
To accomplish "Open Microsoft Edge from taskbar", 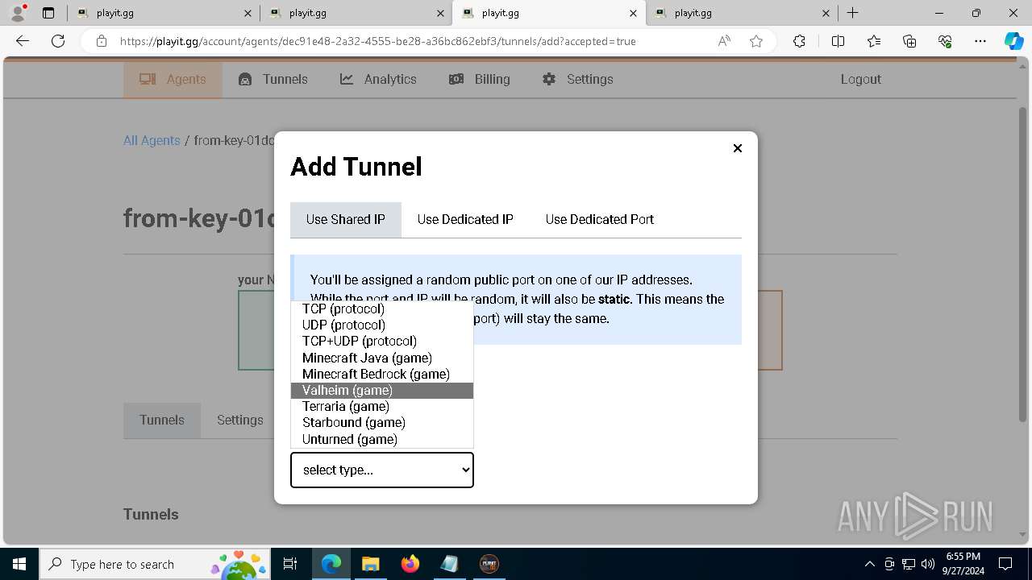I will coord(331,564).
